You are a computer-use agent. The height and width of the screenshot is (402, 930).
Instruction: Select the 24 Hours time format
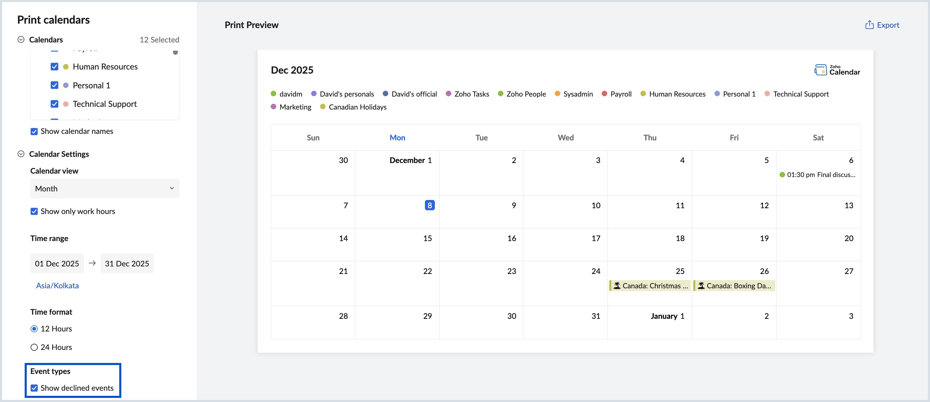(x=34, y=347)
